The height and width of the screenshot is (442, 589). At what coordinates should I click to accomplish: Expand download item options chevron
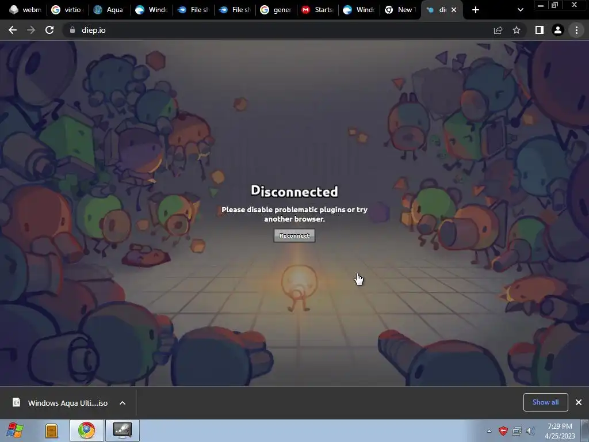(123, 403)
